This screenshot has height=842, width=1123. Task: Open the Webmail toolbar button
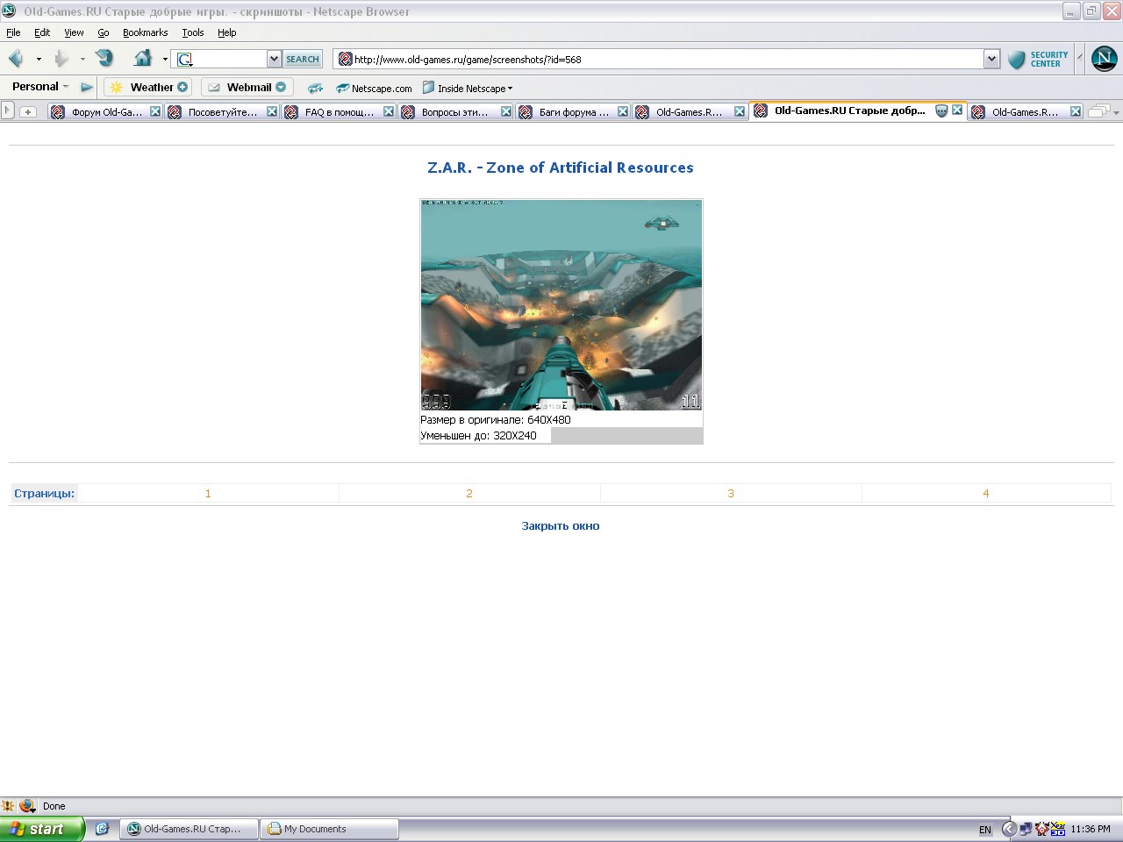tap(247, 87)
